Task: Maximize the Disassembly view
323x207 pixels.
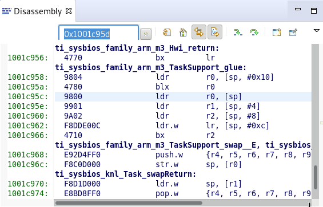Action: 314,11
